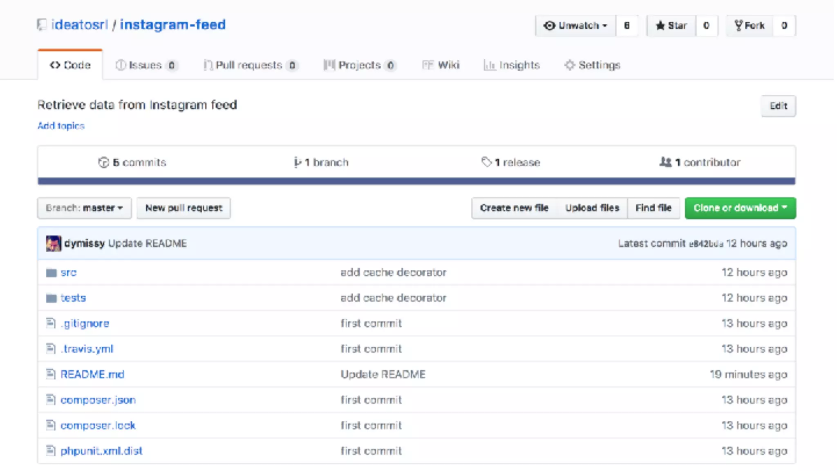This screenshot has height=471, width=837.
Task: Click the language statistics color bar
Action: coord(416,181)
